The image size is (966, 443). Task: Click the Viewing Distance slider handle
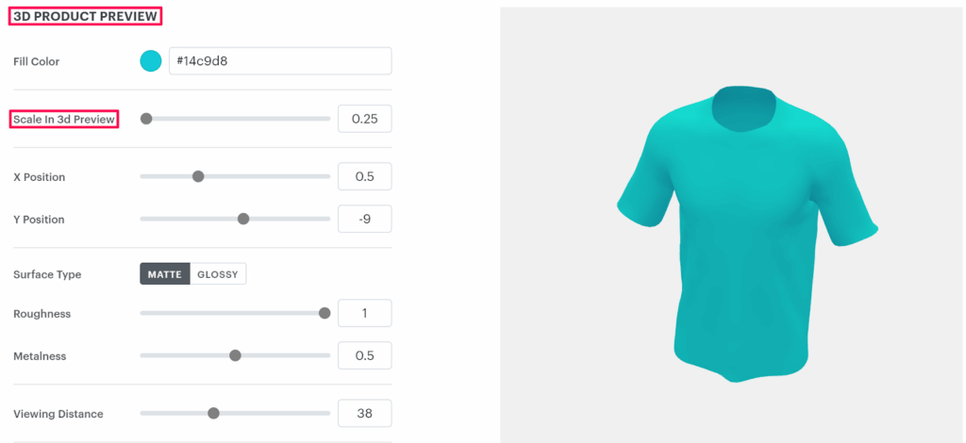(213, 414)
